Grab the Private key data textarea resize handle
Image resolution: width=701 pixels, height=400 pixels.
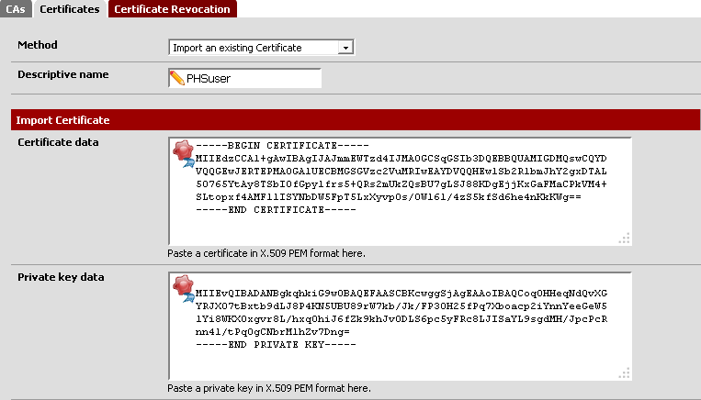click(625, 373)
